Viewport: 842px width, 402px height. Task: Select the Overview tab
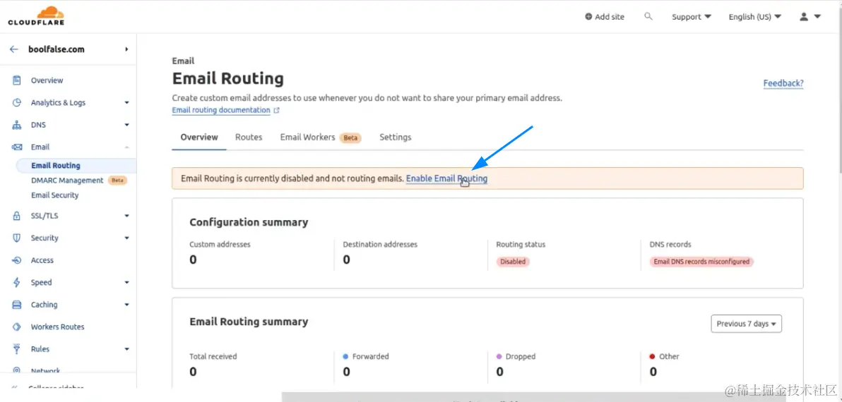point(199,138)
